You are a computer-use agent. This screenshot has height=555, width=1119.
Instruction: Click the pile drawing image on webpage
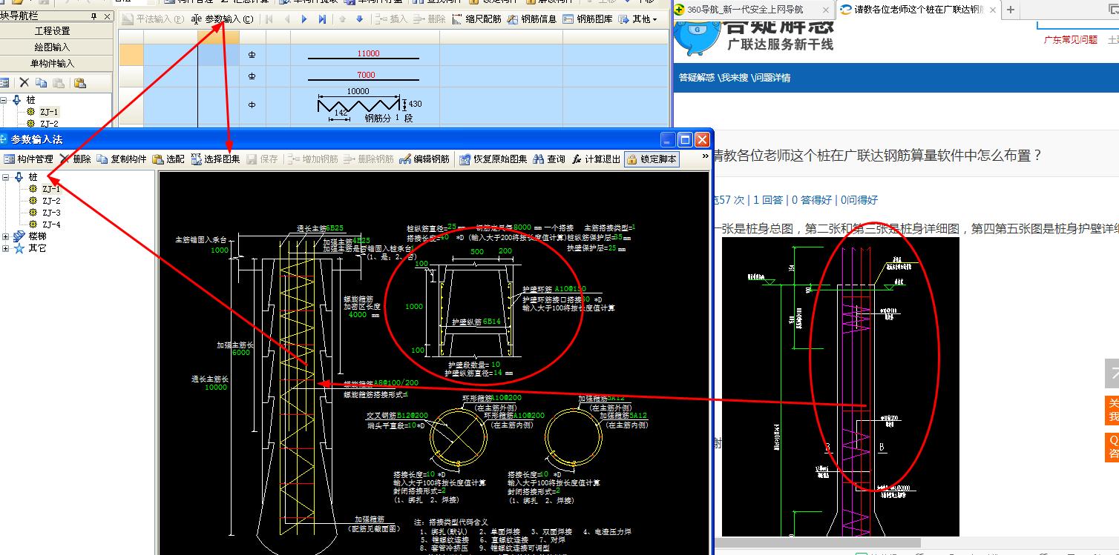[x=841, y=386]
